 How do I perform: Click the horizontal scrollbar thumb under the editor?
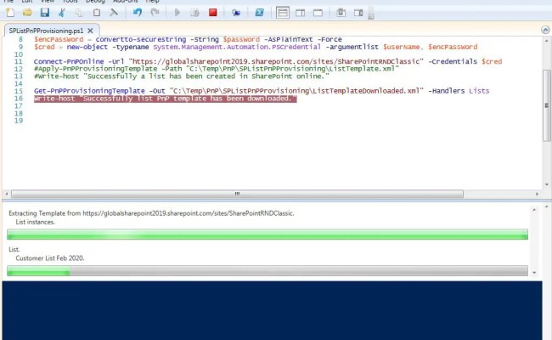[x=237, y=194]
